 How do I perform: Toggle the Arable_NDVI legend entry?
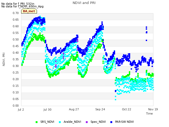pyautogui.click(x=70, y=122)
